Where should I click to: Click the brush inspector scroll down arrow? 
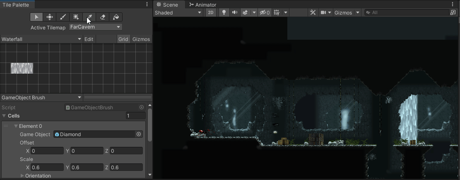coord(150,175)
